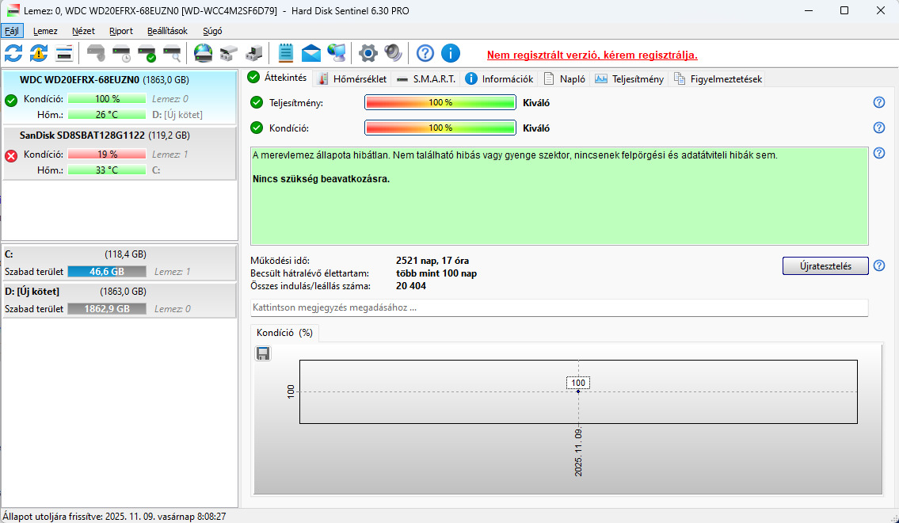This screenshot has height=523, width=899.
Task: Click the stacked disk drawers toolbar icon
Action: [229, 53]
